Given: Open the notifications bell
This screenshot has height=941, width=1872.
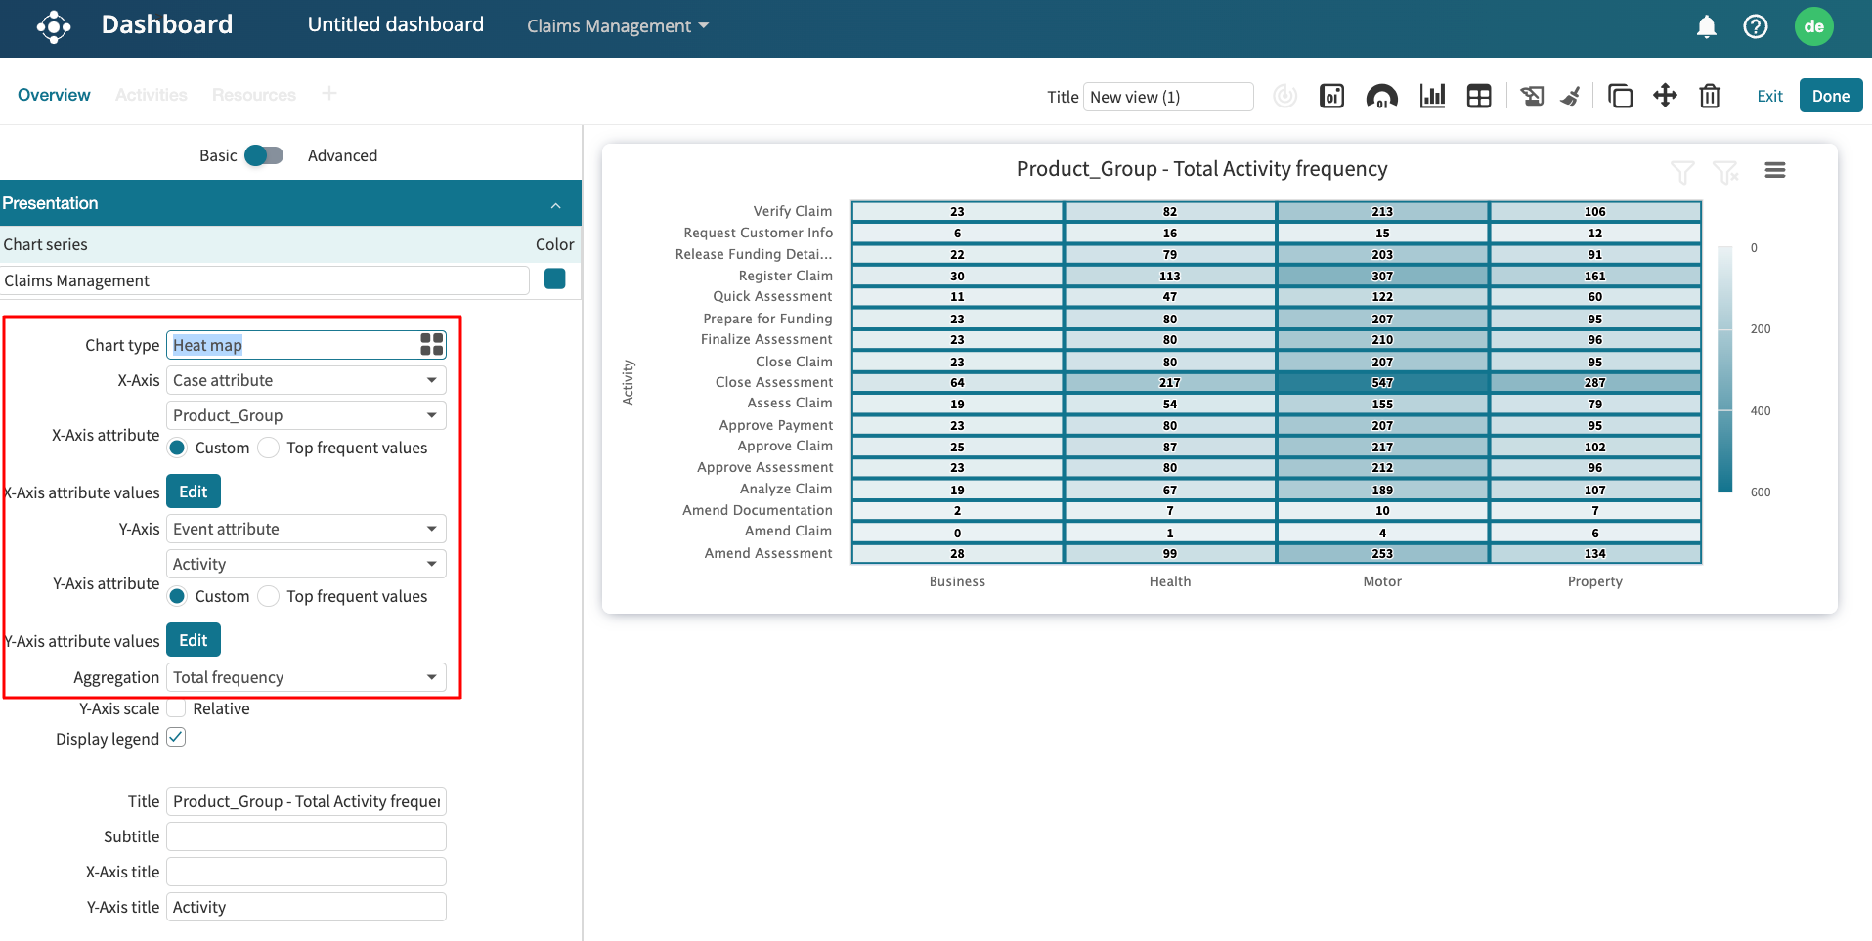Looking at the screenshot, I should tap(1707, 26).
